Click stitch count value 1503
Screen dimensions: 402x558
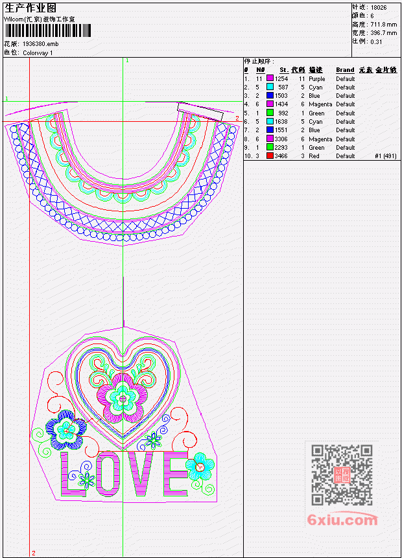pyautogui.click(x=281, y=96)
